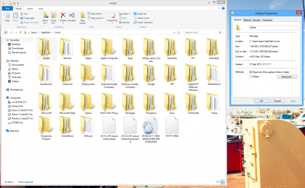Switch to the View ribbon tab

(x=41, y=8)
